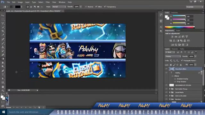Image resolution: width=205 pixels, height=115 pixels.
Task: Click the Lock all padlock icon
Action: 181,65
